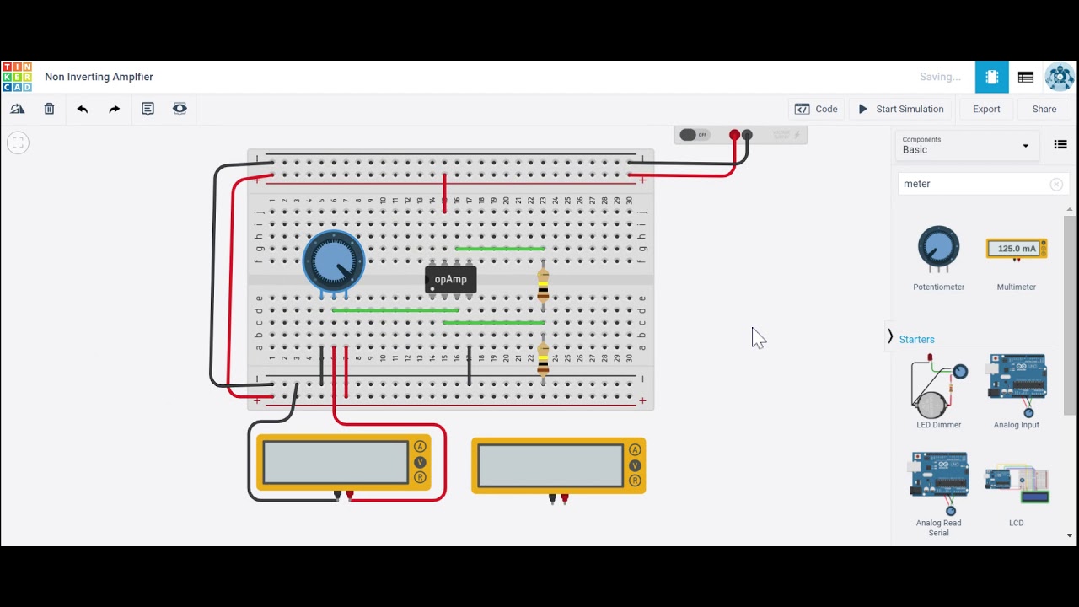The image size is (1079, 607).
Task: Clear the component search text
Action: pos(1056,184)
